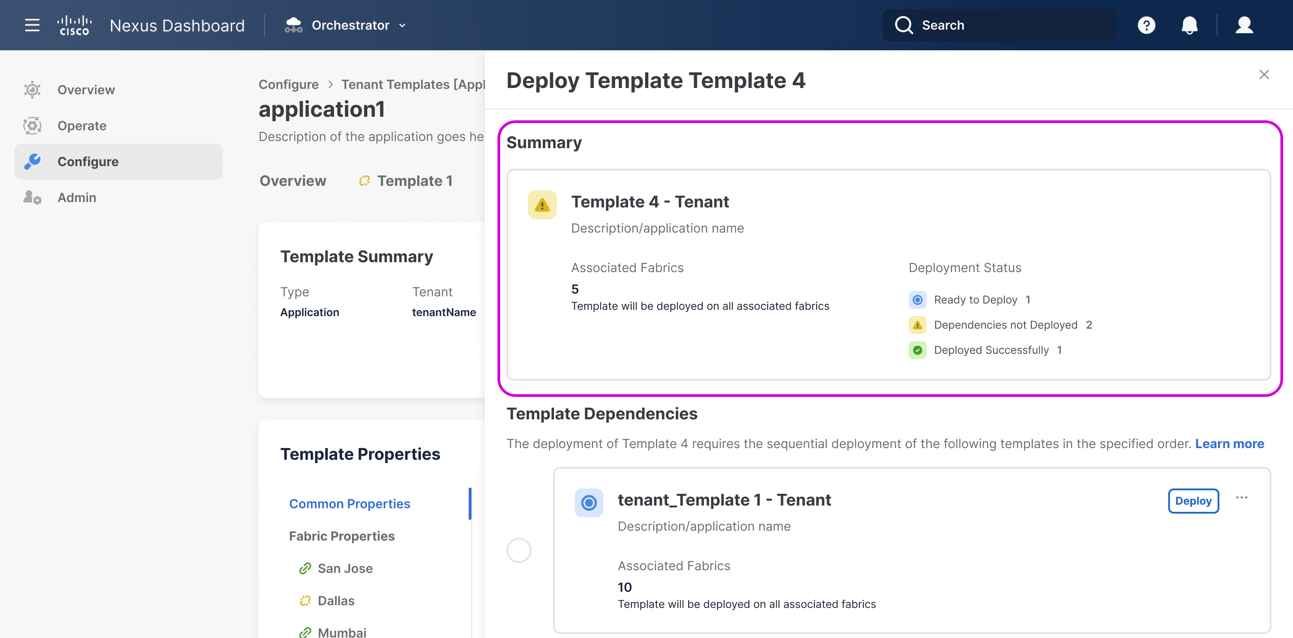
Task: Focus the Search field
Action: (999, 25)
